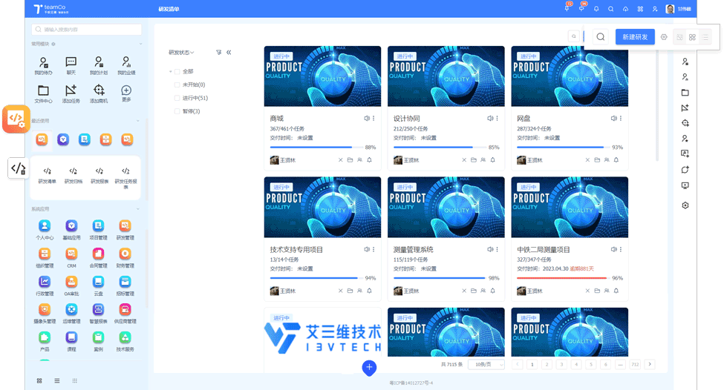Open more options on the 设计协同 card
Image resolution: width=724 pixels, height=390 pixels.
[x=498, y=119]
